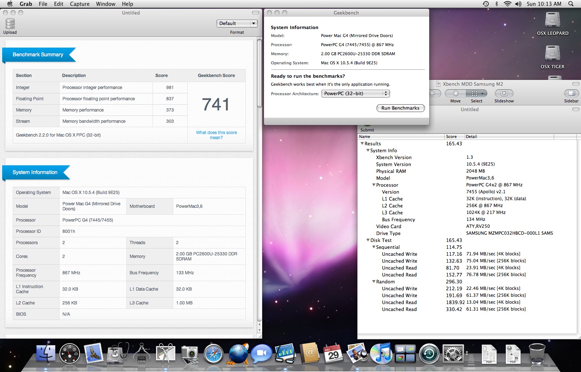The image size is (581, 372).
Task: Select the L3 Cache row in Xbench
Action: (x=467, y=213)
